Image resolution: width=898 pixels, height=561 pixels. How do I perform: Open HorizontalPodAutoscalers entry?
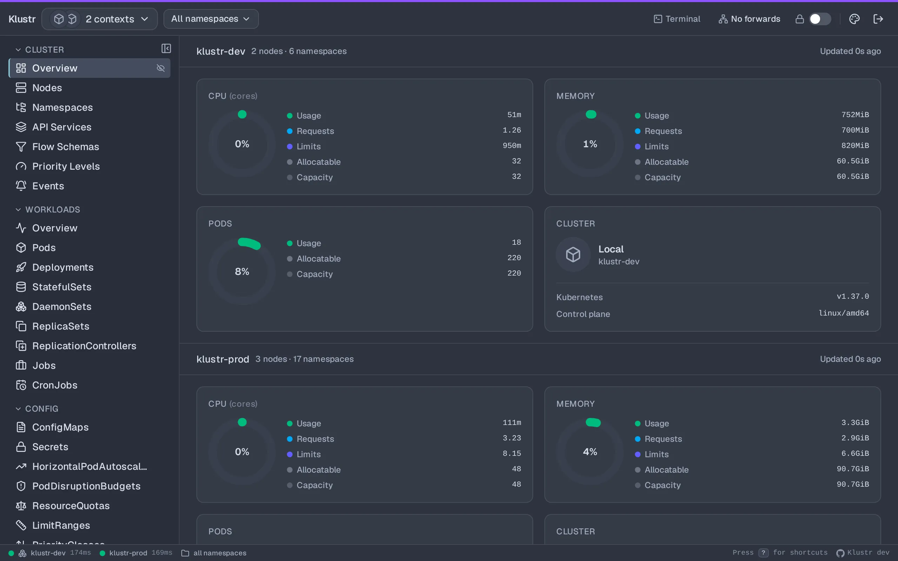(x=89, y=466)
